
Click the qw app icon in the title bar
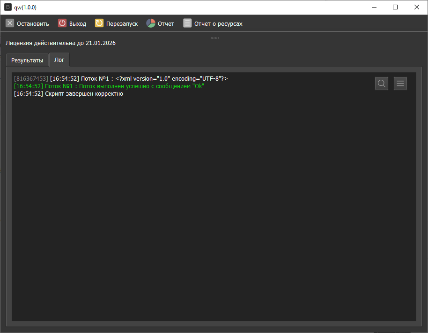(x=8, y=7)
